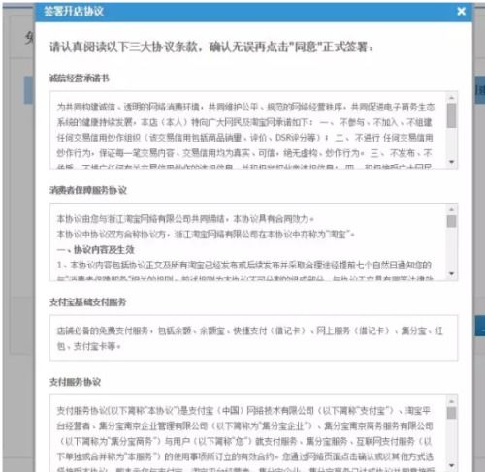The width and height of the screenshot is (485, 472).
Task: Click the 支付服务协议 heading
Action: 75,382
